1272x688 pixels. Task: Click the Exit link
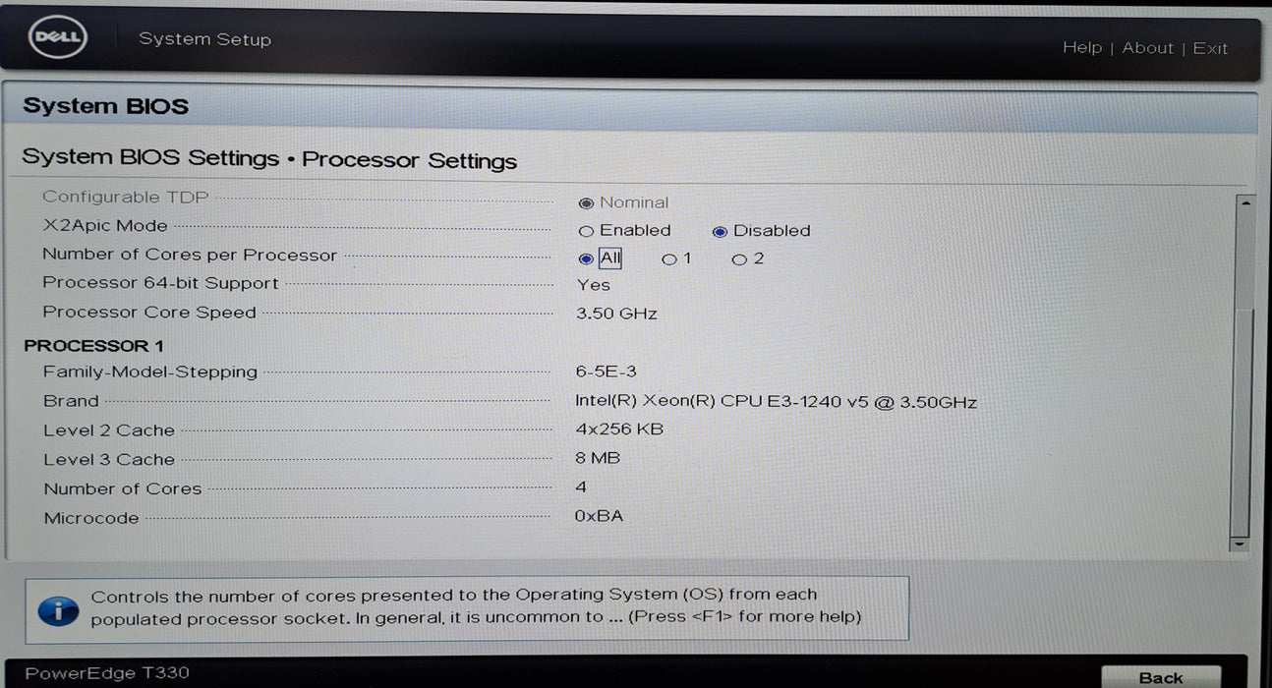(x=1211, y=48)
